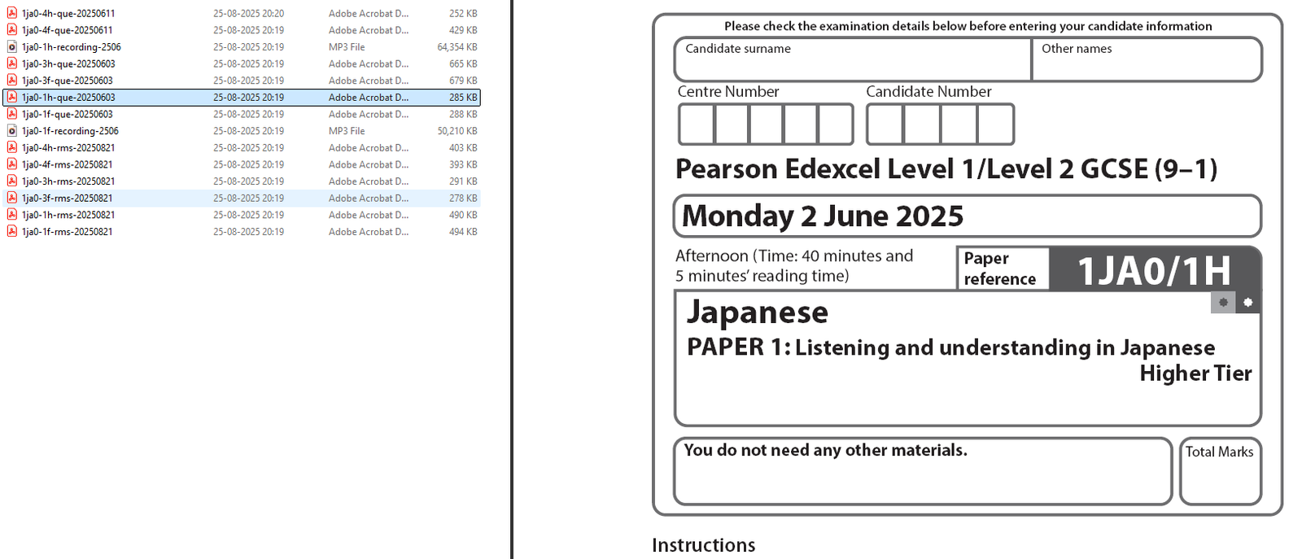Click "You do not need any other materials."
This screenshot has width=1302, height=559.
pyautogui.click(x=826, y=450)
